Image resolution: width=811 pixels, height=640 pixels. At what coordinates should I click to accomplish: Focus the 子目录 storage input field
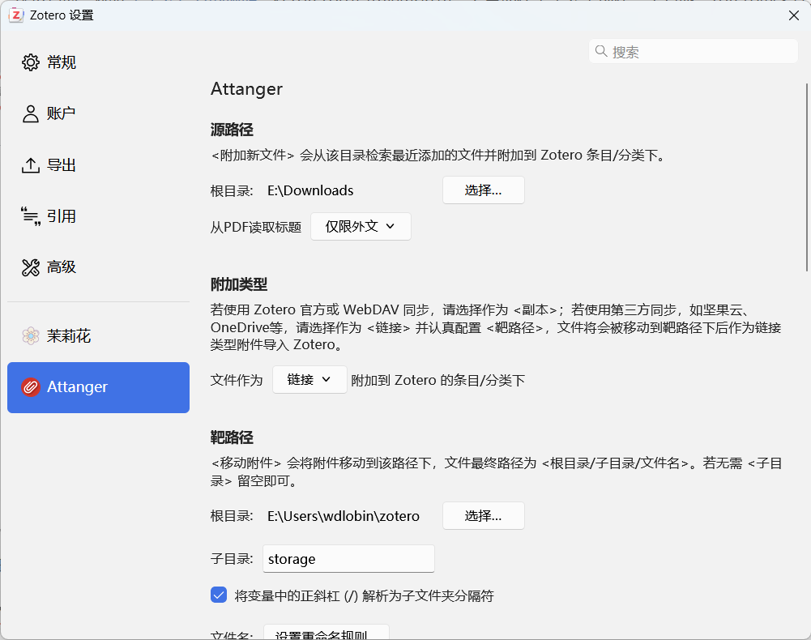(348, 559)
